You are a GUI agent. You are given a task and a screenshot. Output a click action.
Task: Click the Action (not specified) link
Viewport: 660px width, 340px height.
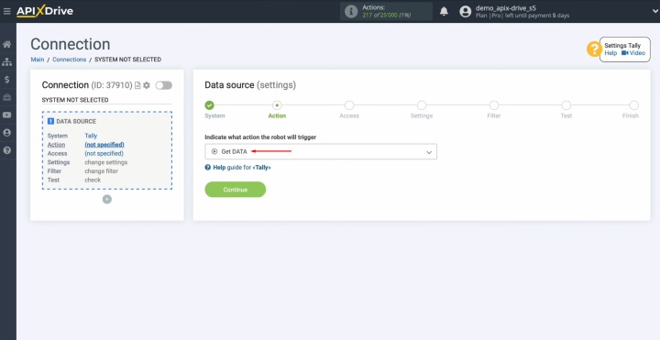[x=104, y=144]
